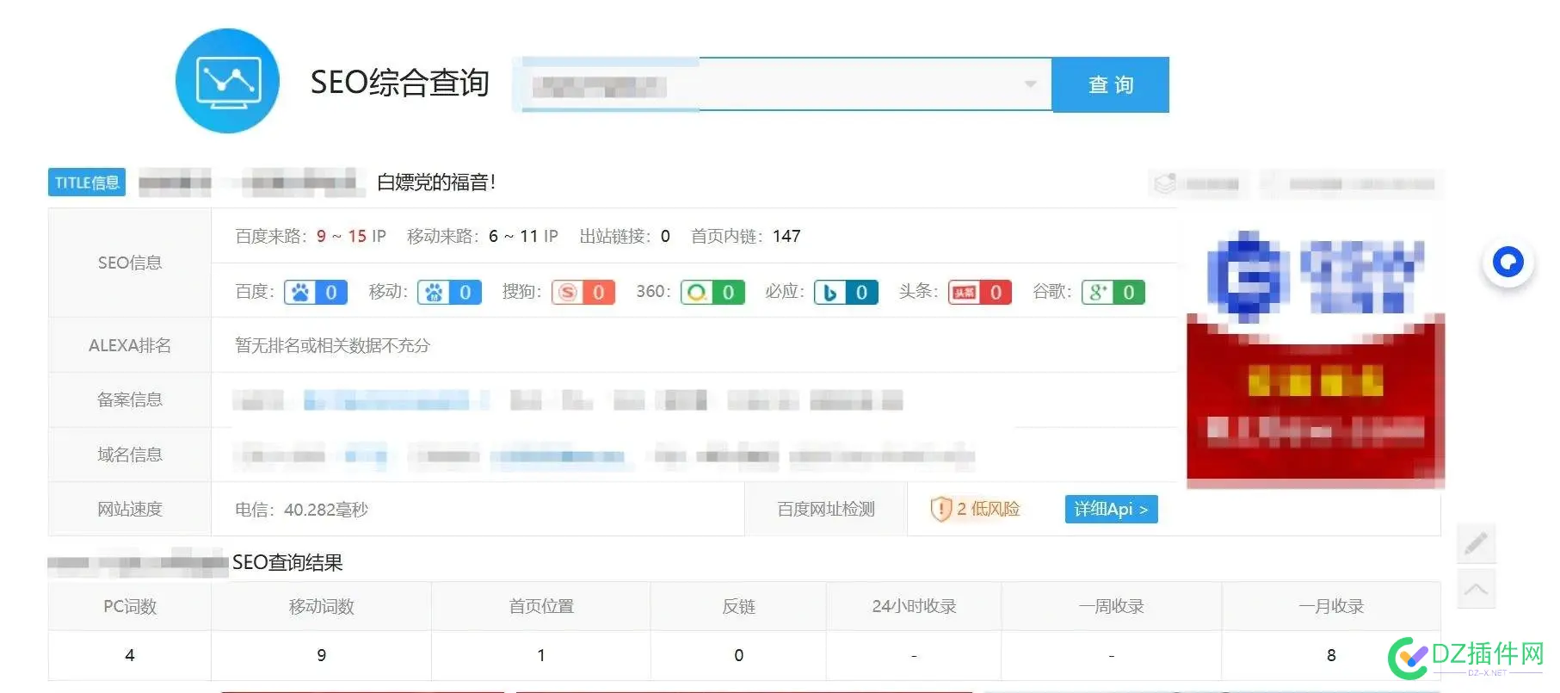Click the 反链 column header

point(738,606)
